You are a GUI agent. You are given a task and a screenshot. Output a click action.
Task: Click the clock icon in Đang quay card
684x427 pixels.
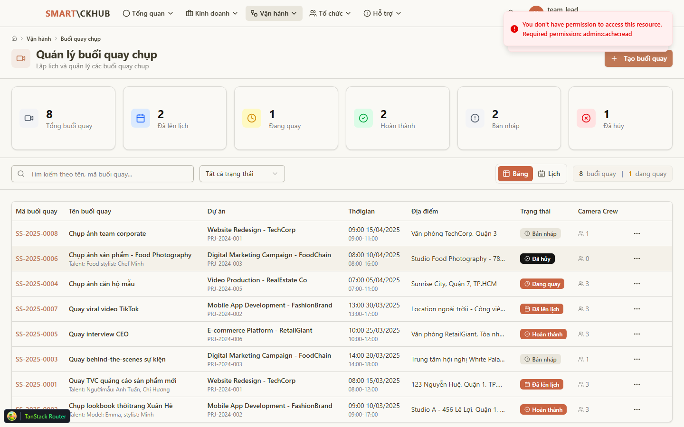pyautogui.click(x=252, y=118)
